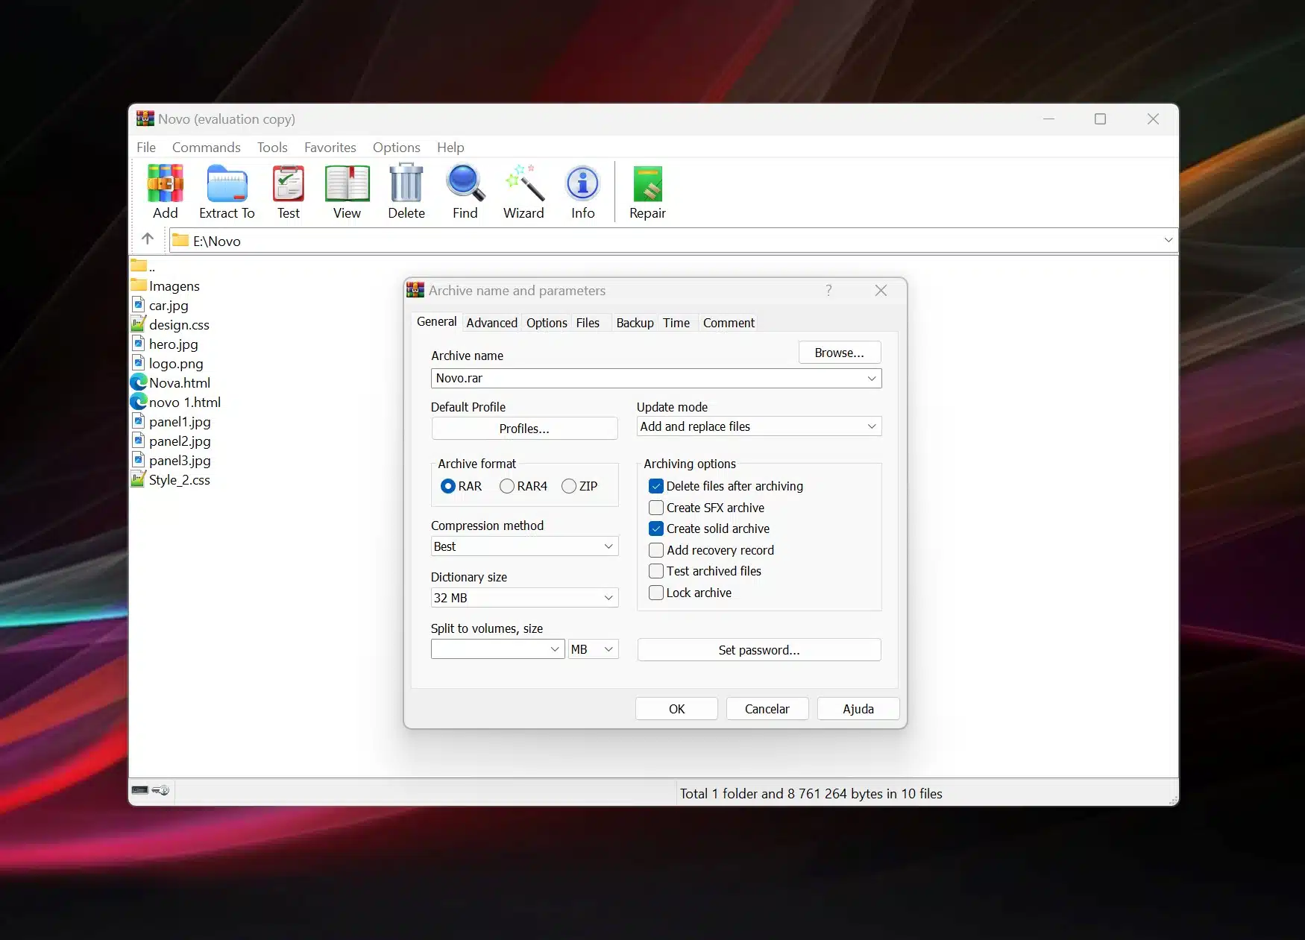Click the Browse... button
Viewport: 1305px width, 940px height.
840,353
